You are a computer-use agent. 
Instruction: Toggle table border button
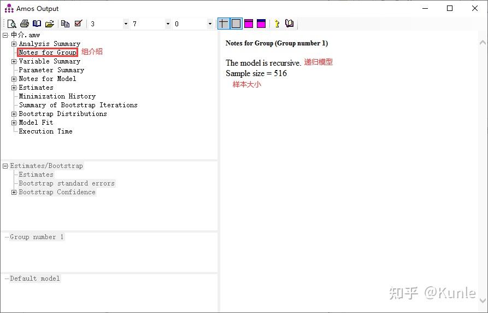point(236,24)
